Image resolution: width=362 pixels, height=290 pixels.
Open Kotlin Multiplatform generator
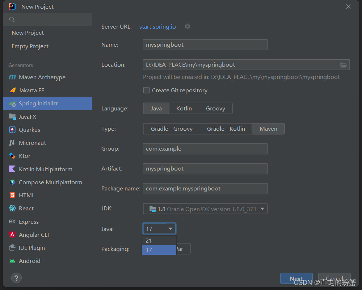(x=47, y=169)
